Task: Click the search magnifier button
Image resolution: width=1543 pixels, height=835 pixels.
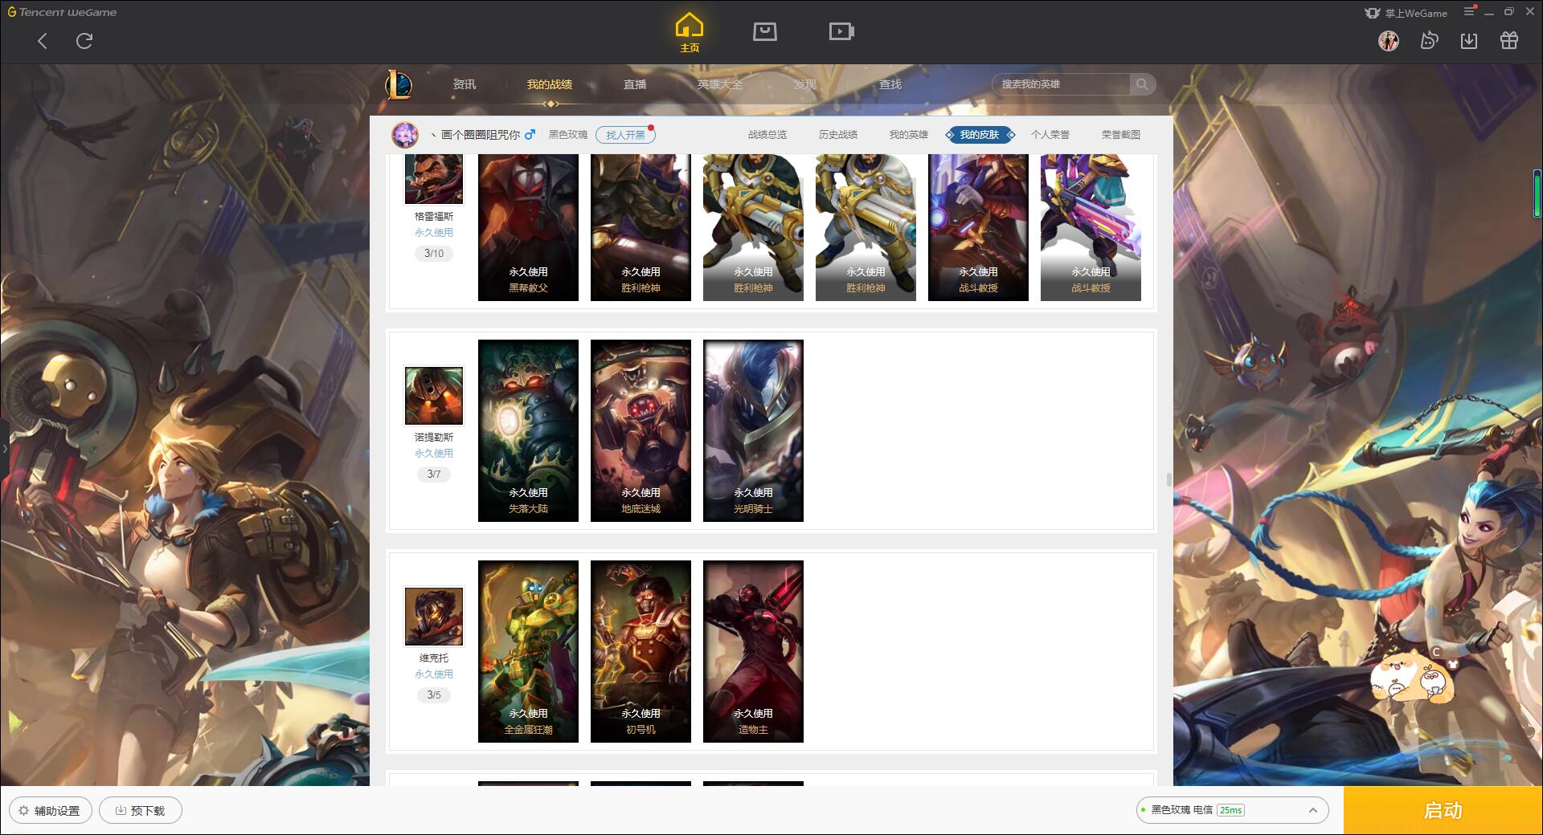Action: point(1142,84)
